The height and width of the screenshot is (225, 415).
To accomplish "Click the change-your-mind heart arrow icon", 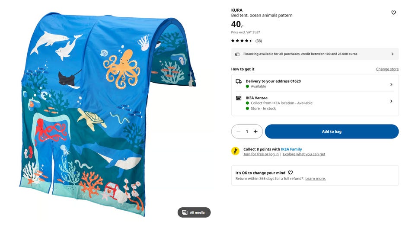I will 290,173.
